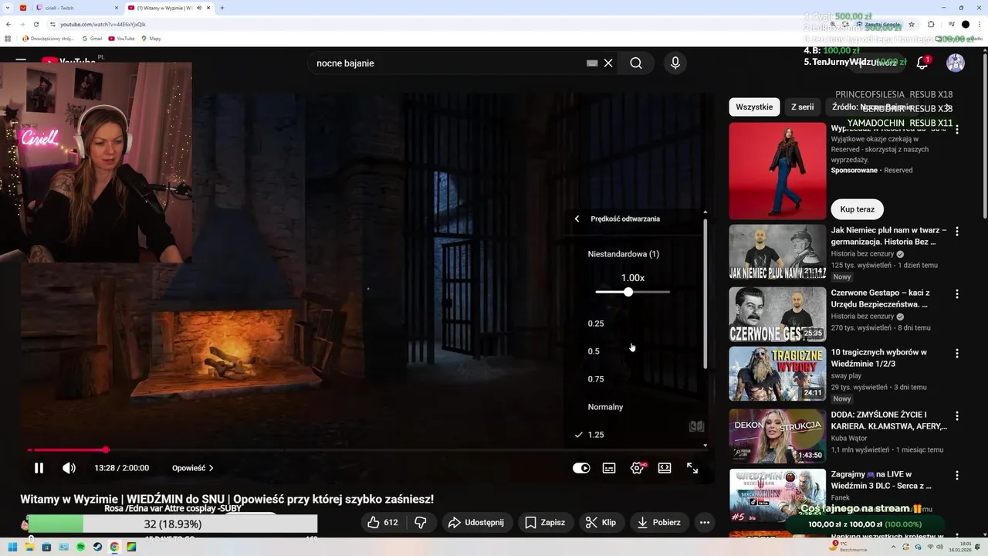The height and width of the screenshot is (556, 988).
Task: Enter fullscreen with the expand arrows icon
Action: [692, 468]
